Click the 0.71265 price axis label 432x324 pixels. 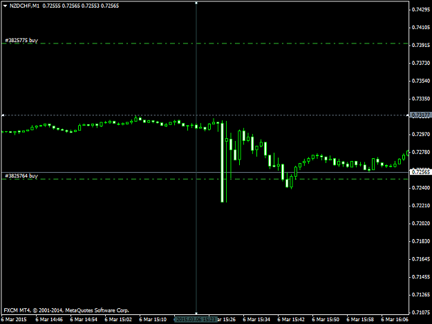pos(421,295)
